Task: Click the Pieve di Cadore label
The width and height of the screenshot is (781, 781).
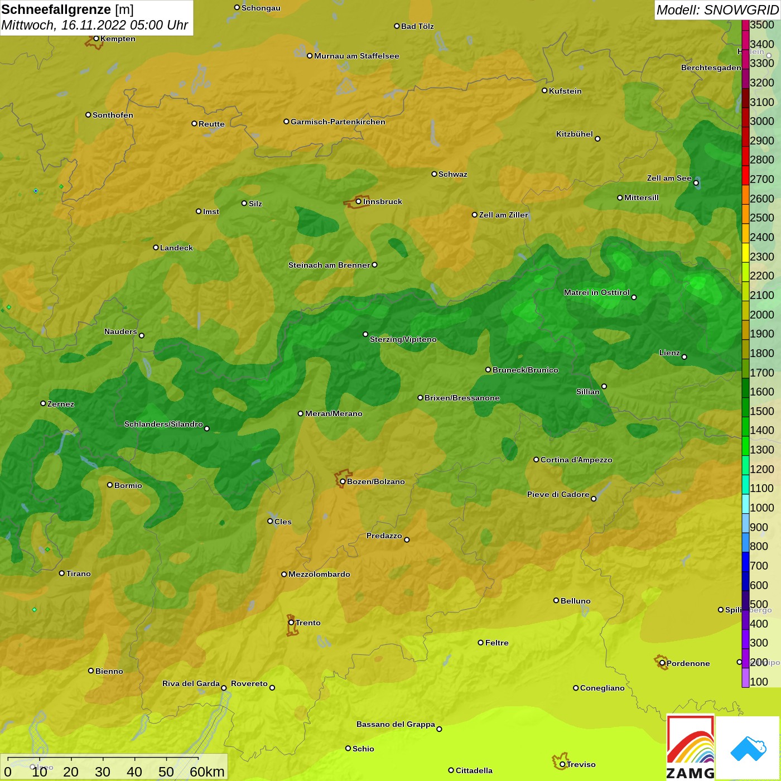Action: [x=558, y=494]
